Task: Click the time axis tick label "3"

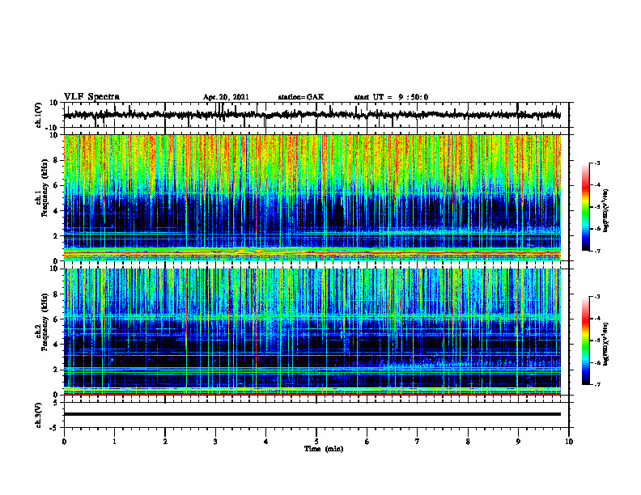Action: [x=215, y=442]
